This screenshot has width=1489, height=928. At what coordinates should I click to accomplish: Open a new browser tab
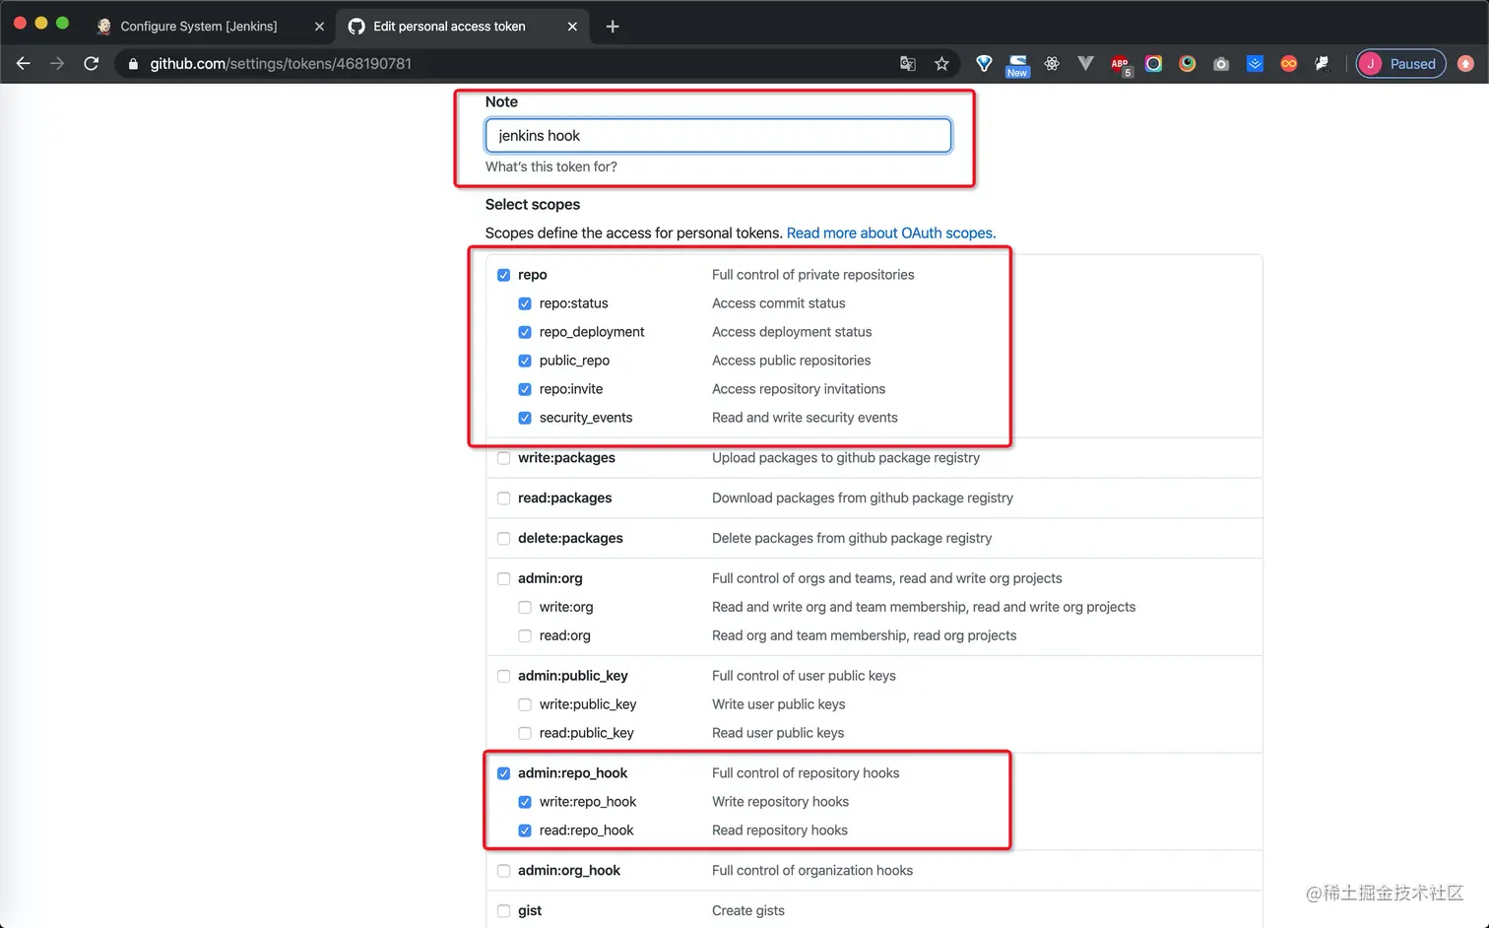point(613,27)
